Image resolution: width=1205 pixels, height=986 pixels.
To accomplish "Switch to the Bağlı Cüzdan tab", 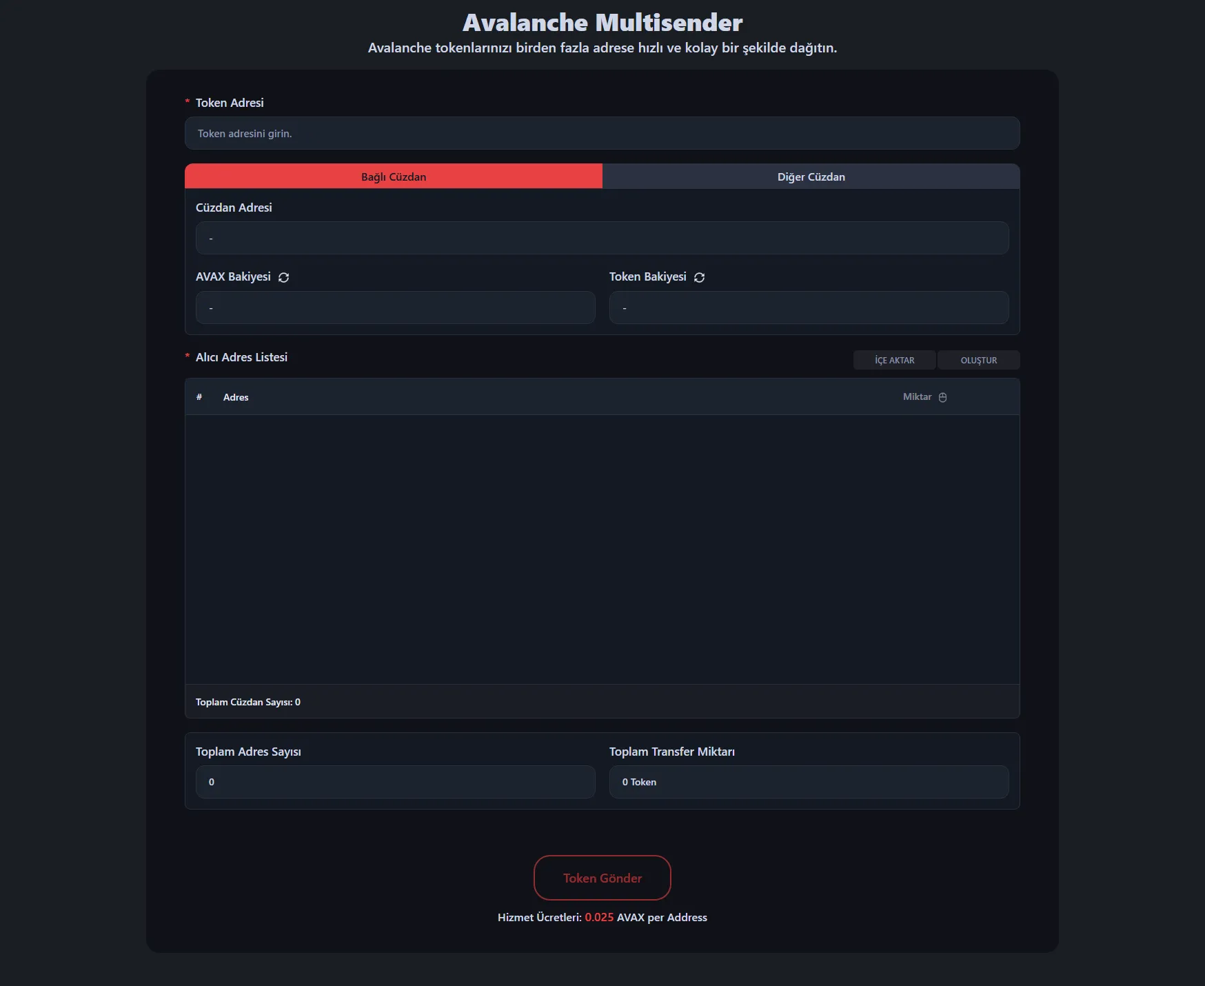I will pos(394,177).
